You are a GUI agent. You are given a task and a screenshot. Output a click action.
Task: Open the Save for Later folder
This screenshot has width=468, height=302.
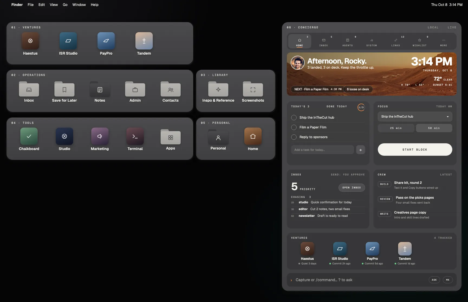pyautogui.click(x=64, y=89)
